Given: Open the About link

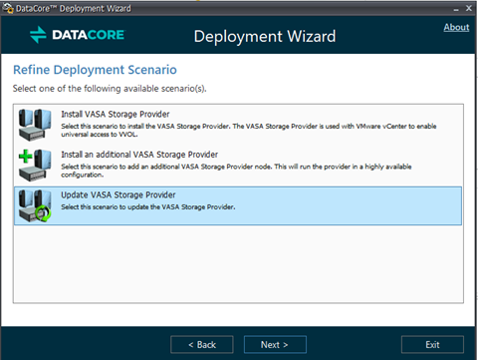Looking at the screenshot, I should (456, 27).
